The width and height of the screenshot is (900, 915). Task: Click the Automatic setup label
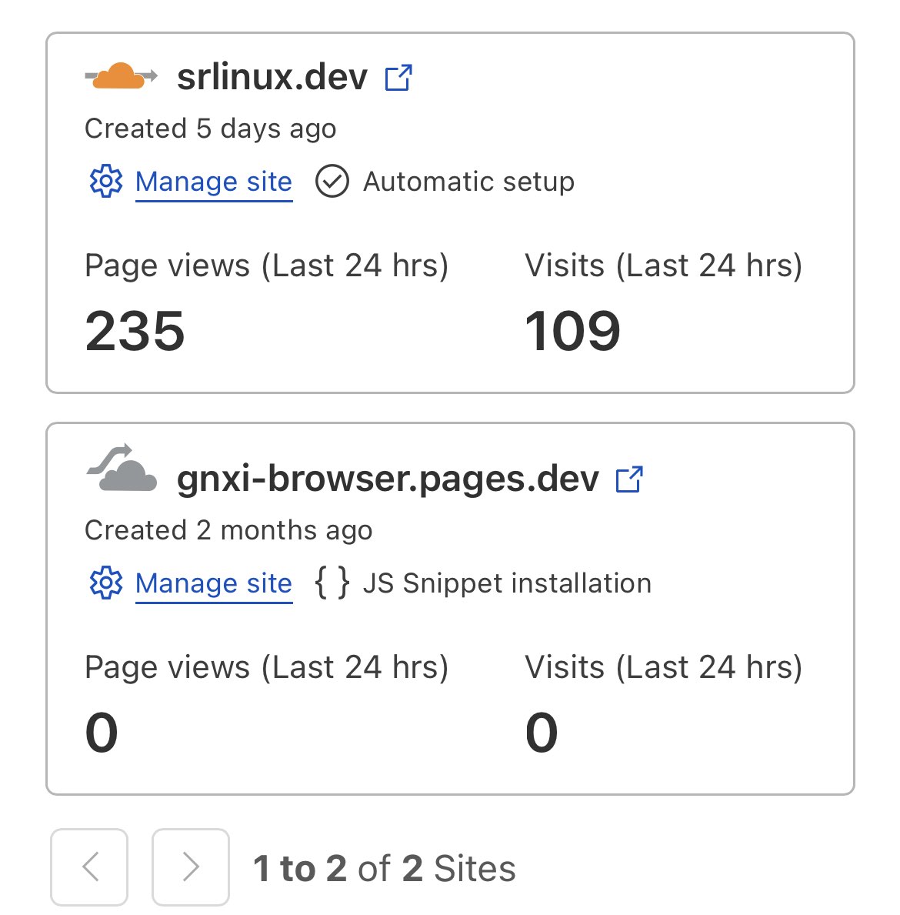coord(468,182)
